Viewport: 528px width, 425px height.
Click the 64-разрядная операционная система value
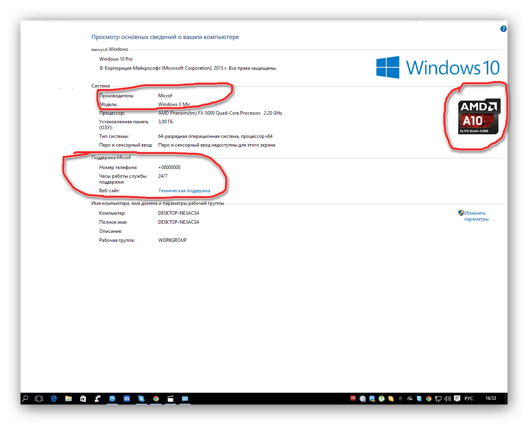pos(215,136)
